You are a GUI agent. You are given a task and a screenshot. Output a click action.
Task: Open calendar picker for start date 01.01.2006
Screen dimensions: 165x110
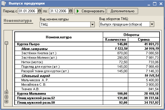click(x=39, y=11)
